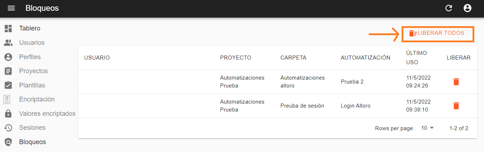The height and width of the screenshot is (152, 484).
Task: Click the Usuarios people icon
Action: click(x=8, y=43)
